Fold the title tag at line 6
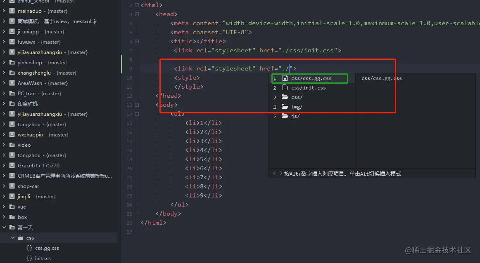Viewport: 480px width, 263px height. pos(137,41)
